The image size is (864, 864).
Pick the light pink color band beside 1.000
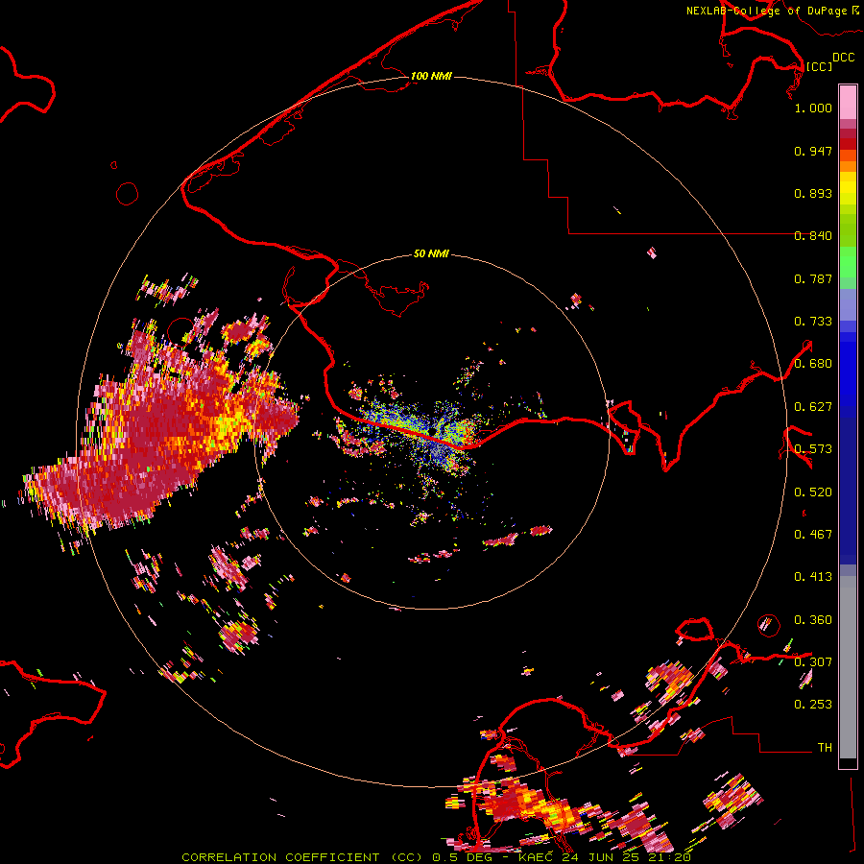pyautogui.click(x=848, y=103)
